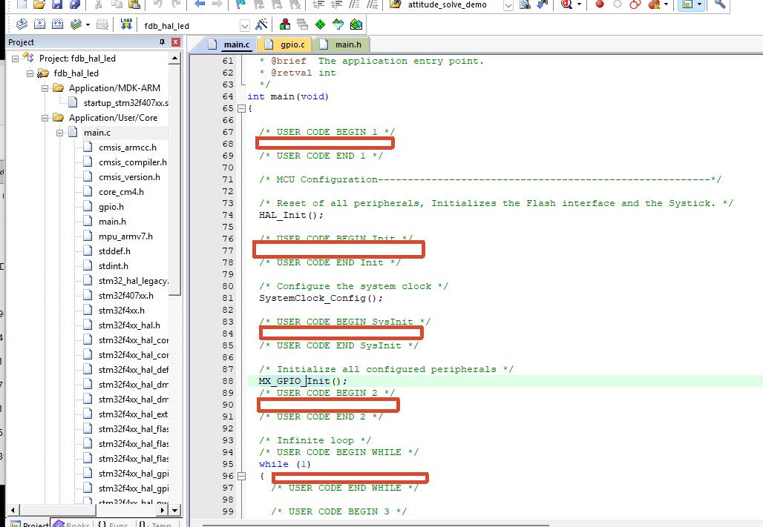Build the target files

(40, 24)
